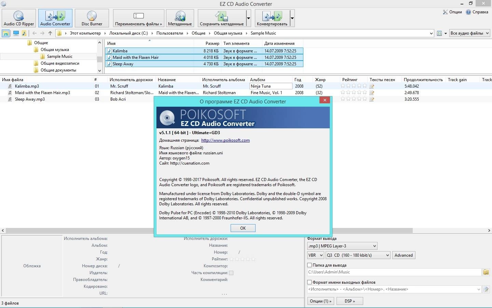Image resolution: width=492 pixels, height=308 pixels.
Task: Open the Справка help menu
Action: (477, 12)
